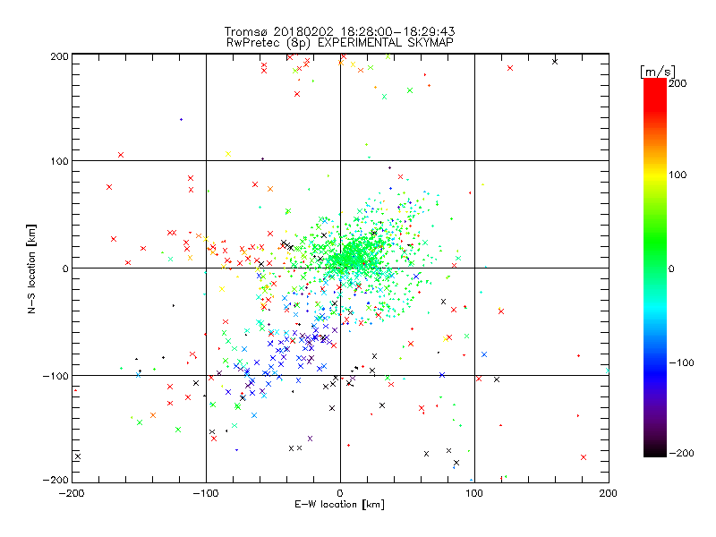
Task: Click the black cross in the bottom-left plot corner
Action: 78,456
